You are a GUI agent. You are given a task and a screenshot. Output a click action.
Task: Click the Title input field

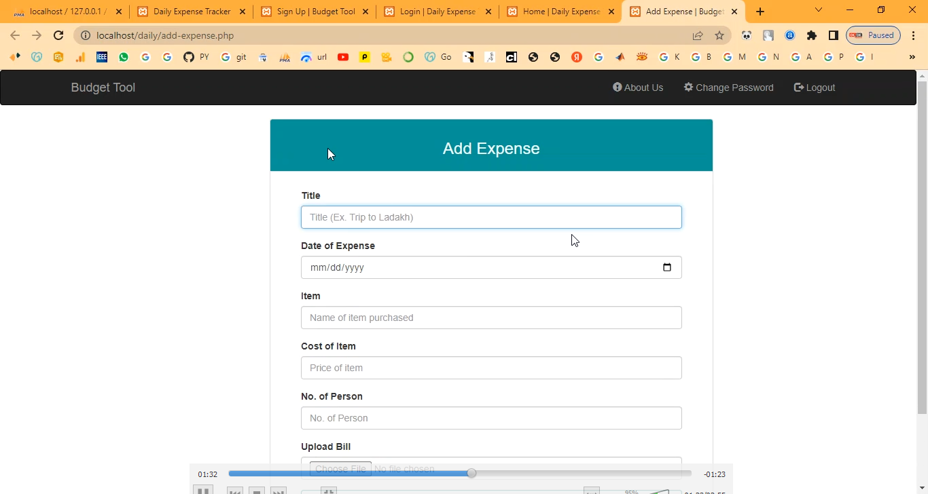click(491, 217)
